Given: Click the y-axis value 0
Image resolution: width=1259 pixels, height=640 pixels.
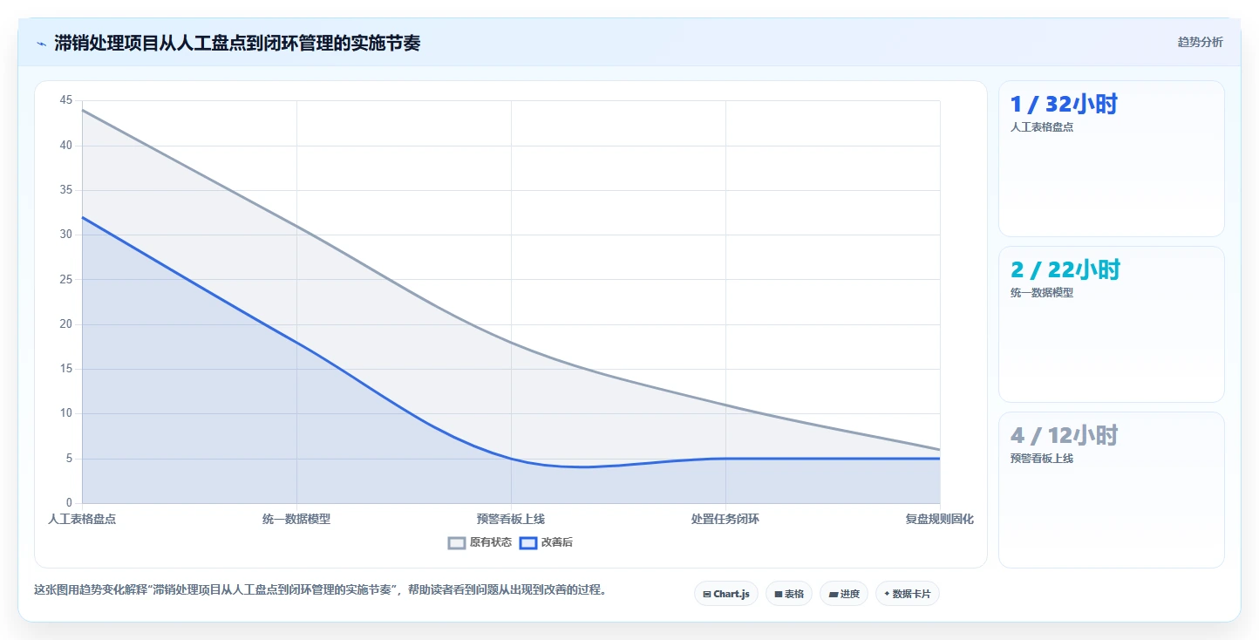Looking at the screenshot, I should (x=70, y=503).
